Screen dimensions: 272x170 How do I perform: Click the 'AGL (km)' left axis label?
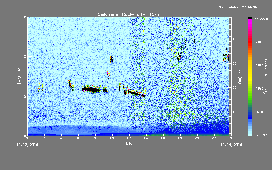[x=19, y=76]
